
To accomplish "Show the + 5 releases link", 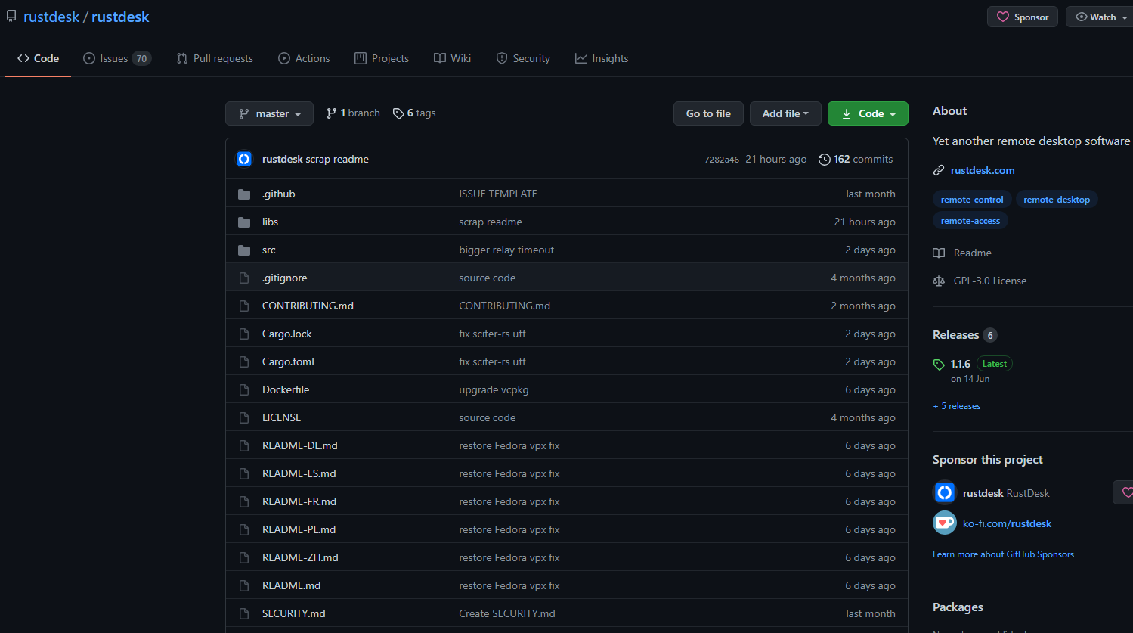I will tap(957, 406).
